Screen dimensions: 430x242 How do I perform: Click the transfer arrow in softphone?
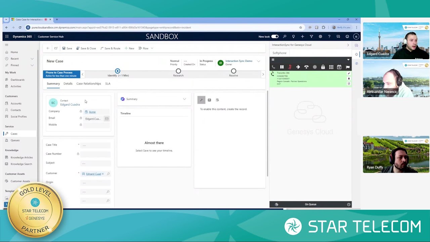coord(298,67)
